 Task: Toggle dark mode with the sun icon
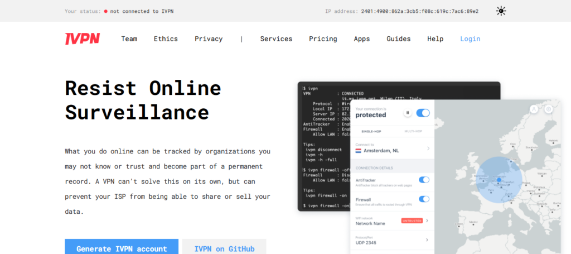point(501,11)
